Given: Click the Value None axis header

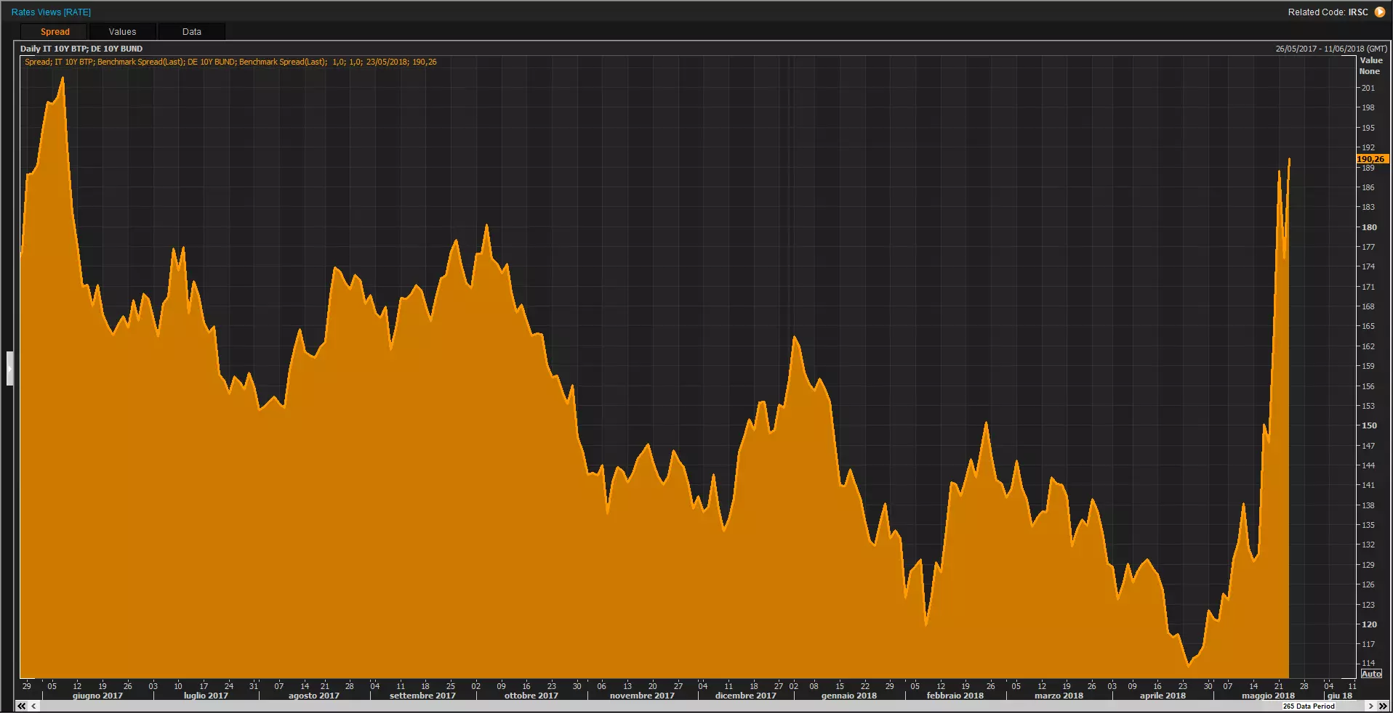Looking at the screenshot, I should point(1370,66).
